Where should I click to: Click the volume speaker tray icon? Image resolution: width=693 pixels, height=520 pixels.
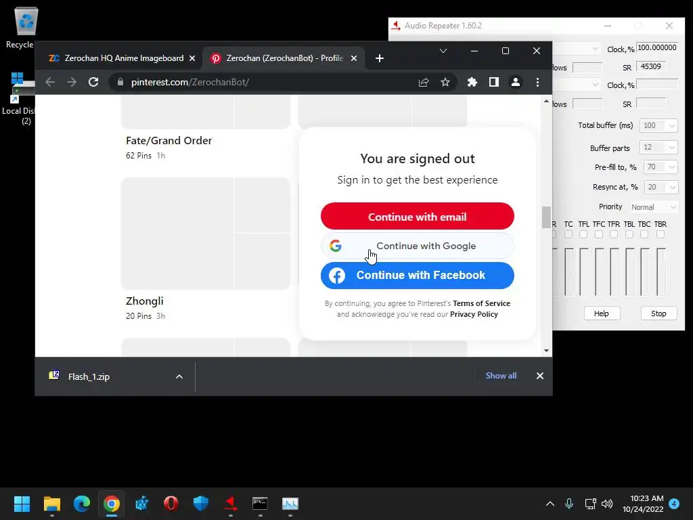pyautogui.click(x=607, y=504)
